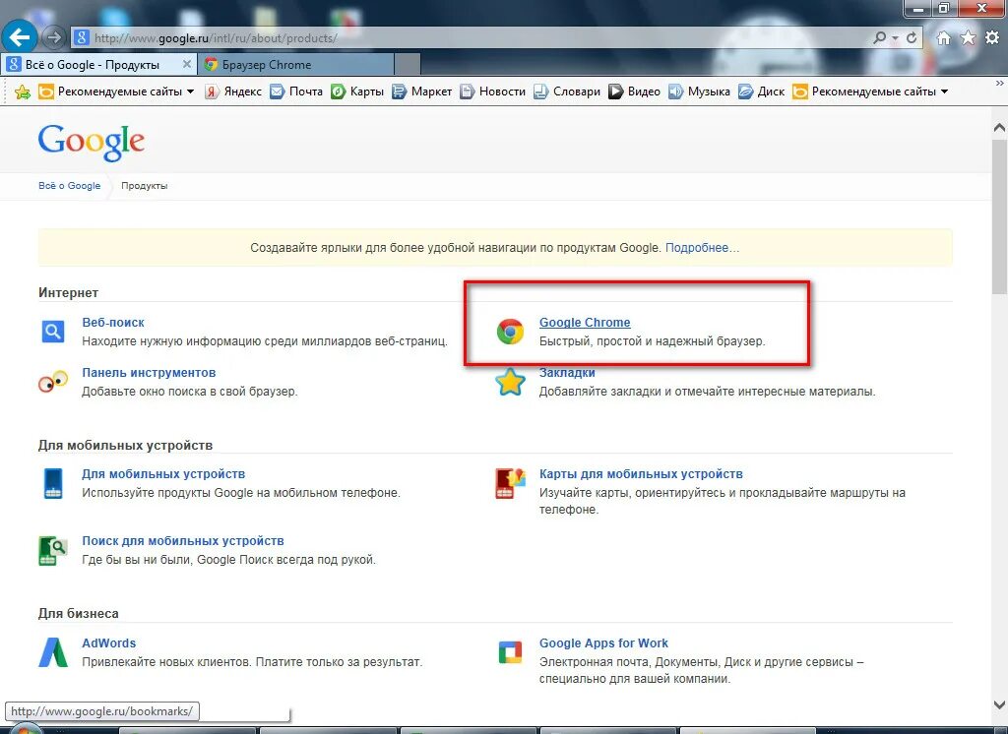Click the Поиск для мобильных устройств icon
The width and height of the screenshot is (1008, 734).
tap(53, 551)
